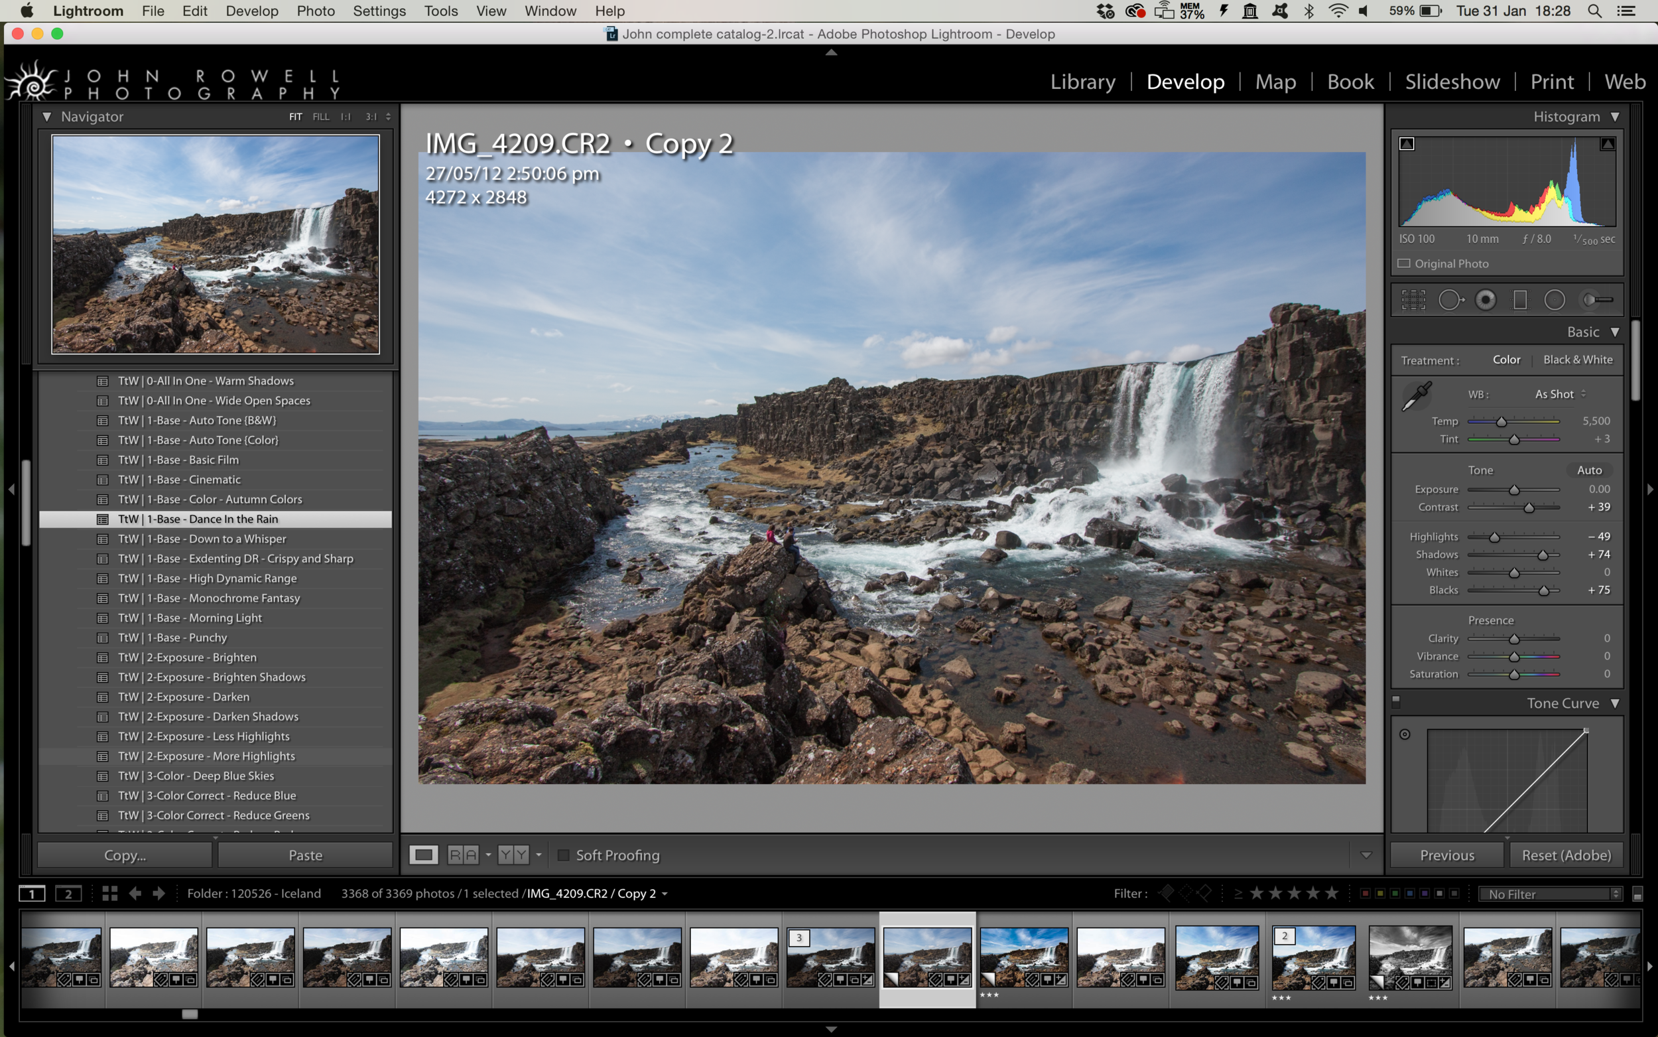
Task: Collapse the Histogram panel
Action: [x=1615, y=117]
